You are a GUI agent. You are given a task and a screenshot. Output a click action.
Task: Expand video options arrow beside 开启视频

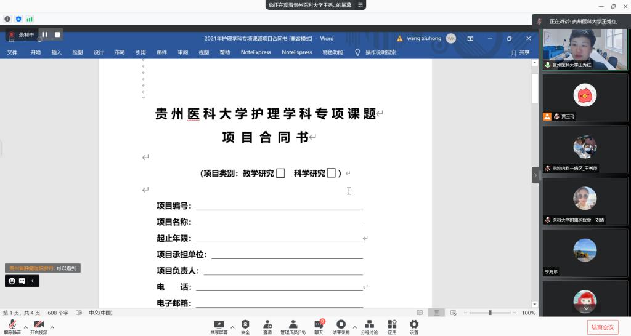coord(52,327)
